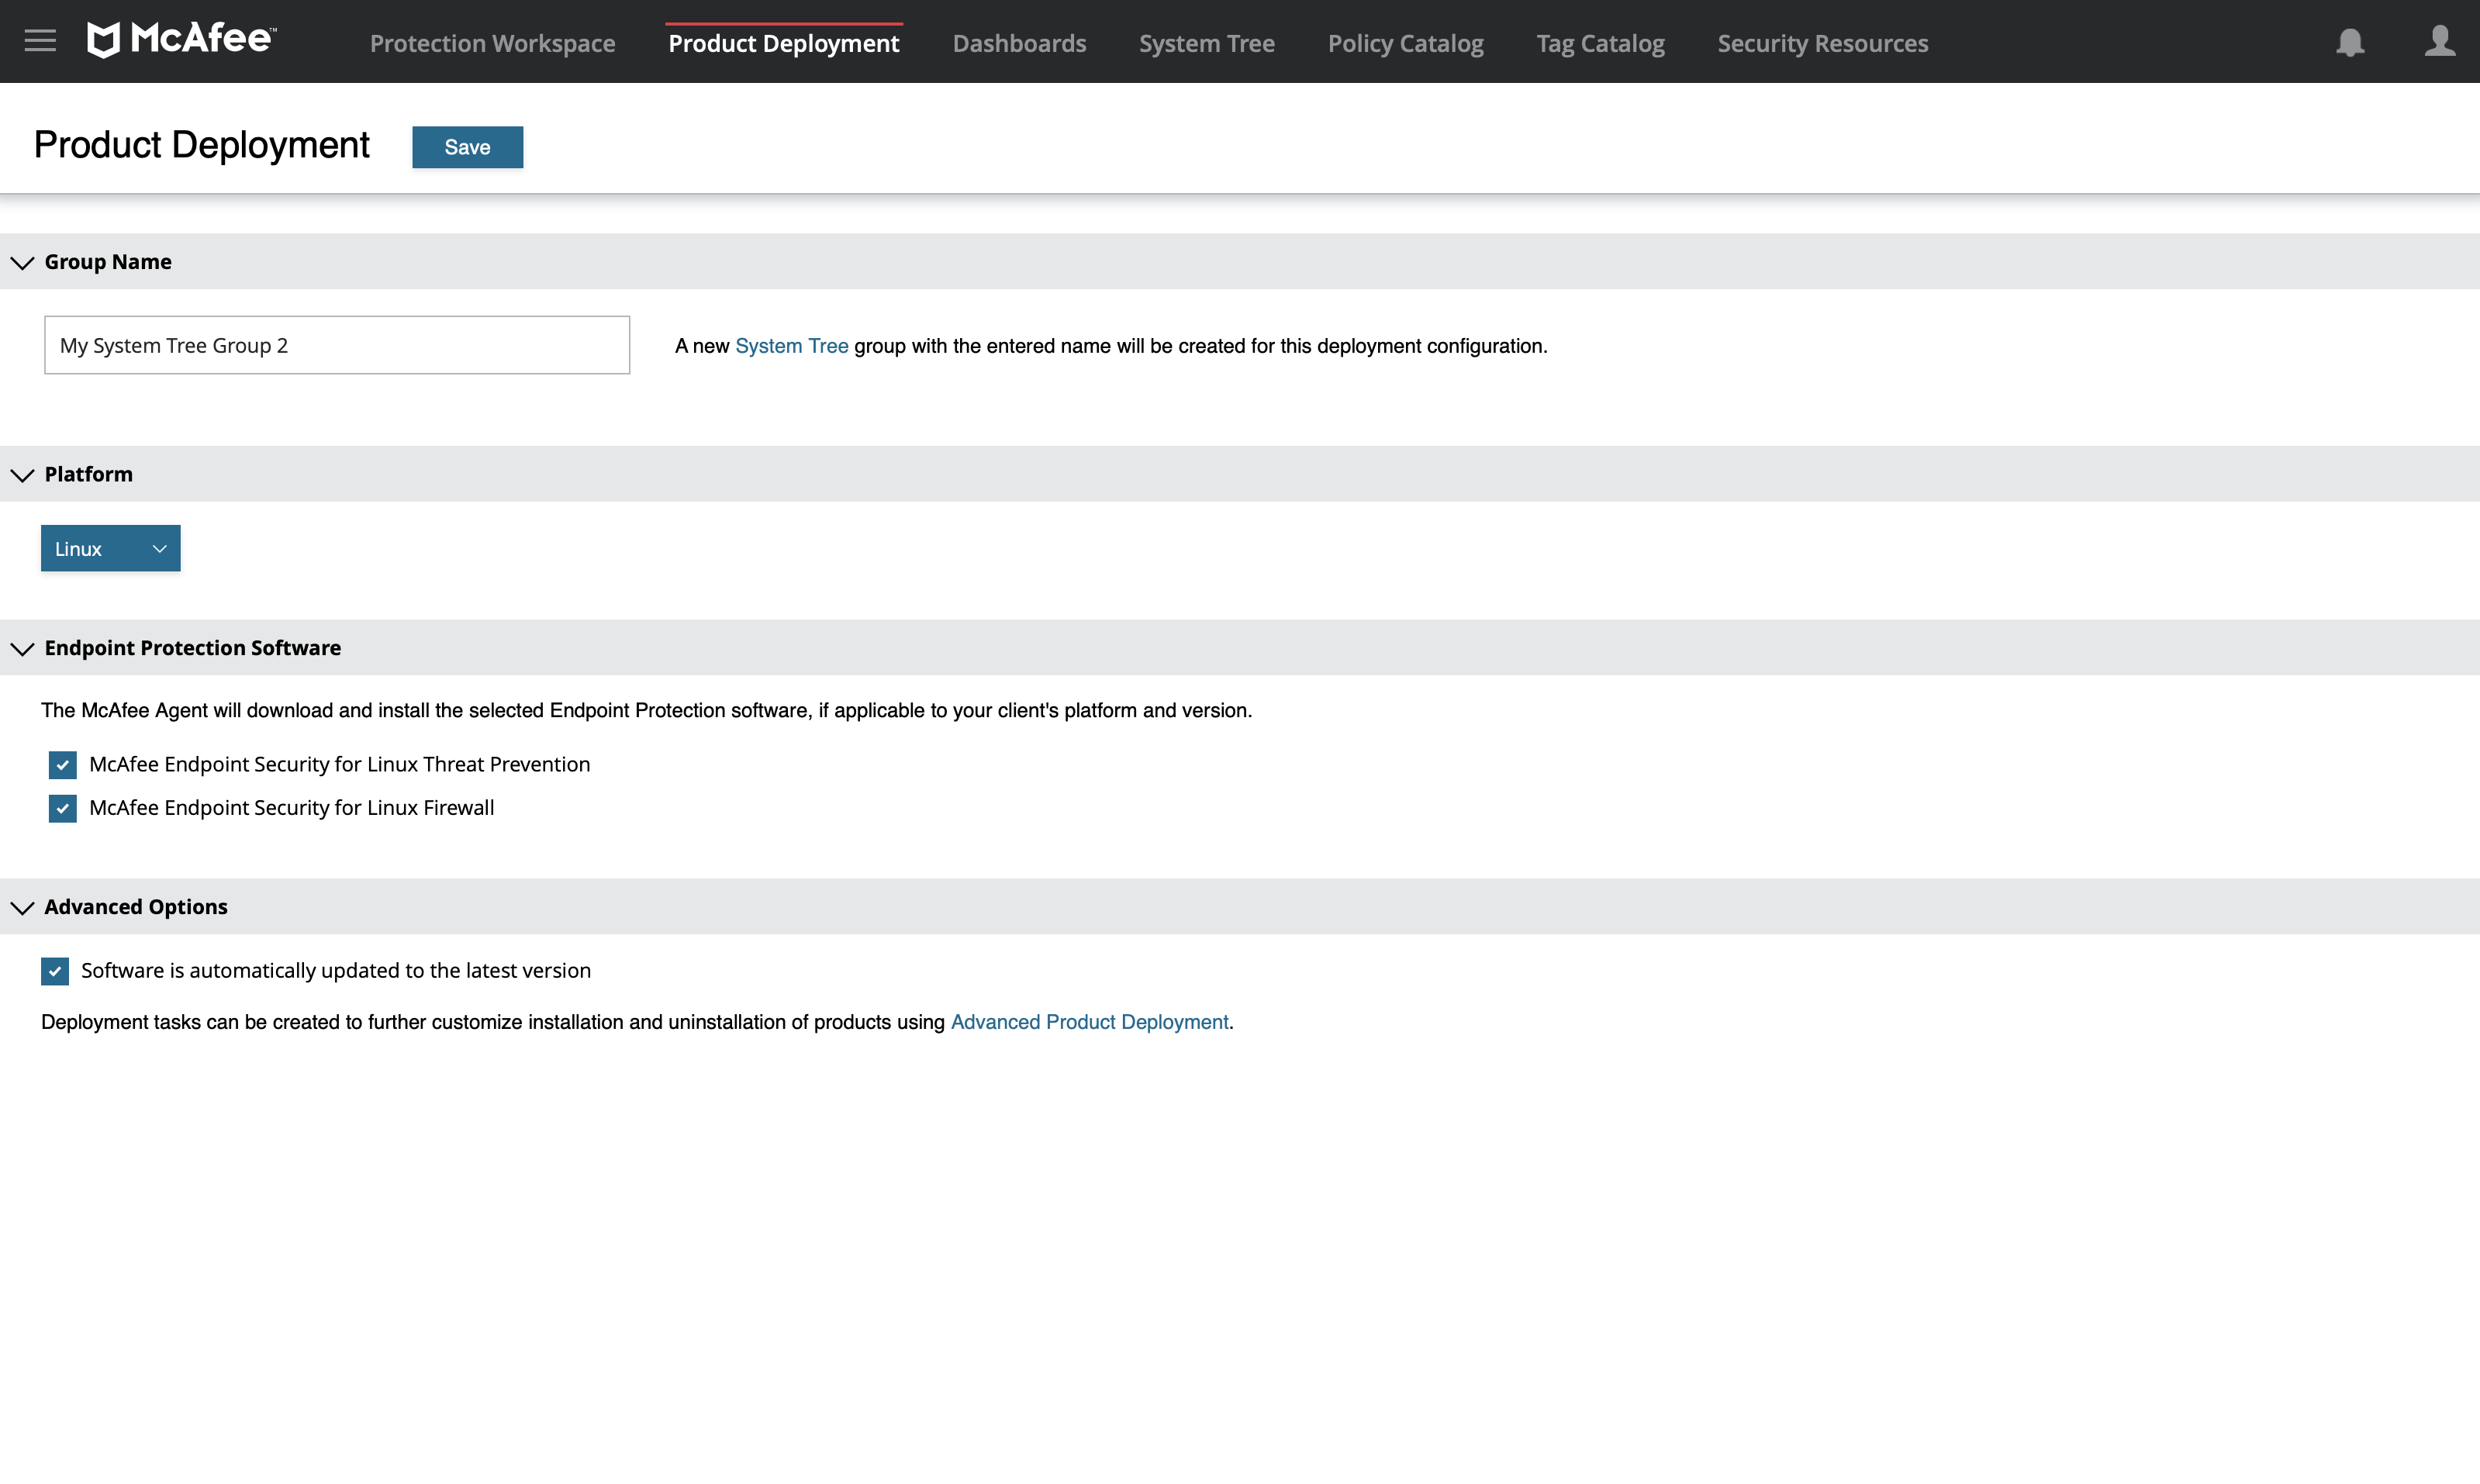The image size is (2480, 1484).
Task: Go to Tag Catalog tab
Action: tap(1600, 43)
